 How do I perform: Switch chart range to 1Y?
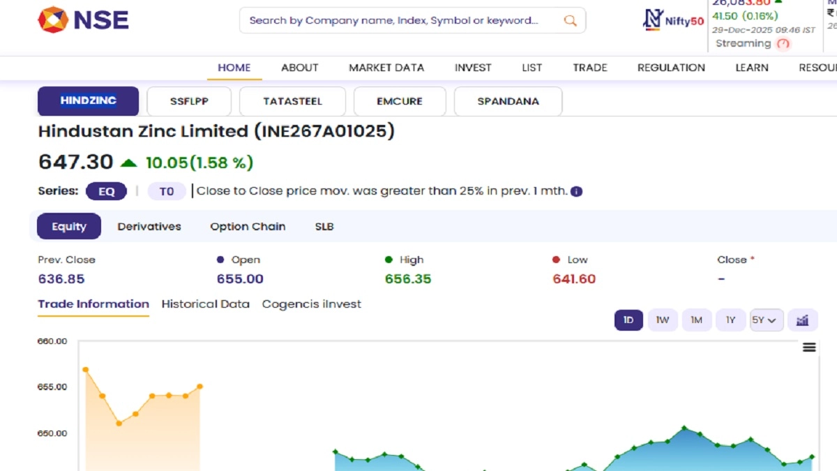(x=730, y=320)
